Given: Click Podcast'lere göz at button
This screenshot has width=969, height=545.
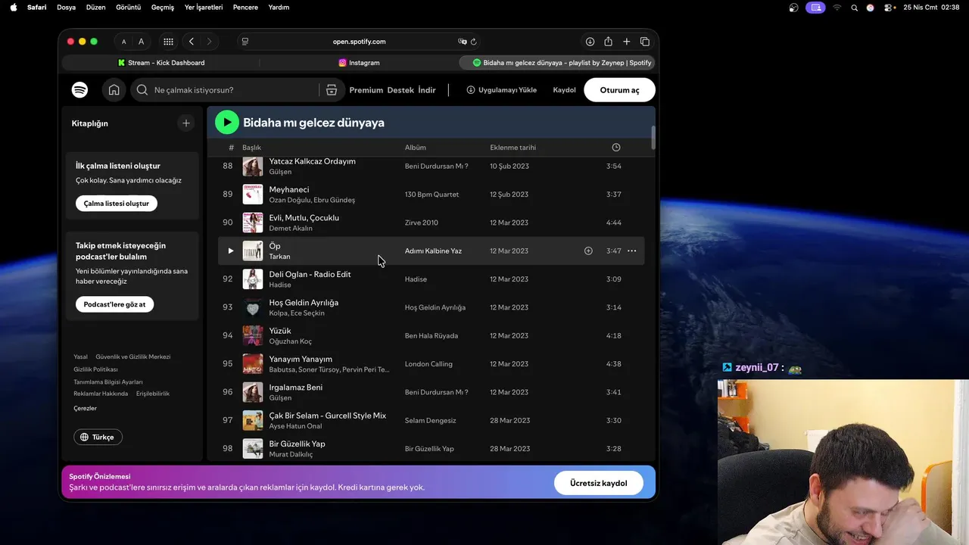Looking at the screenshot, I should click(x=114, y=304).
